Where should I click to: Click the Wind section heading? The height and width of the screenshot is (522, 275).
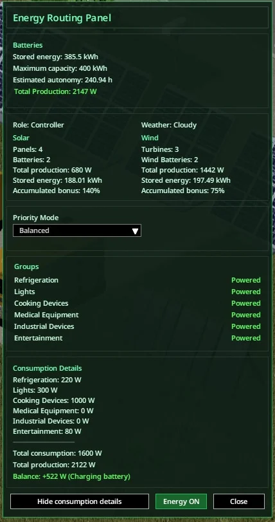click(x=150, y=138)
